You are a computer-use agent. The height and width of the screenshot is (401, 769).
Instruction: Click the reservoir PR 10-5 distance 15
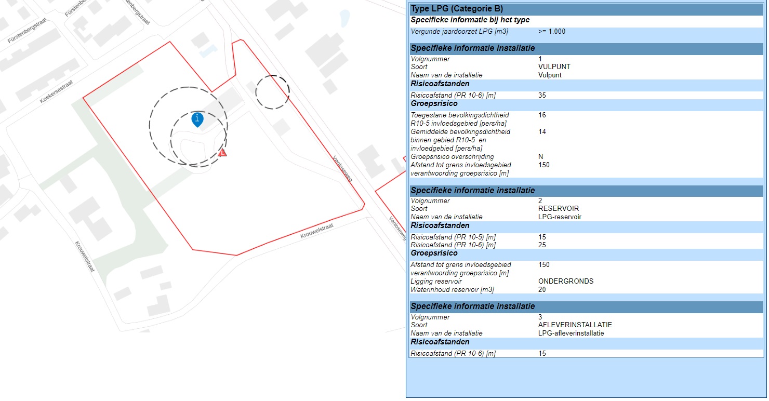tap(542, 237)
